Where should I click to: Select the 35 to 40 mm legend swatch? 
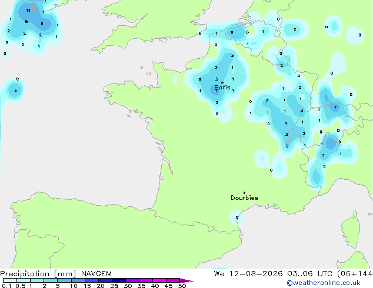[x=145, y=280]
